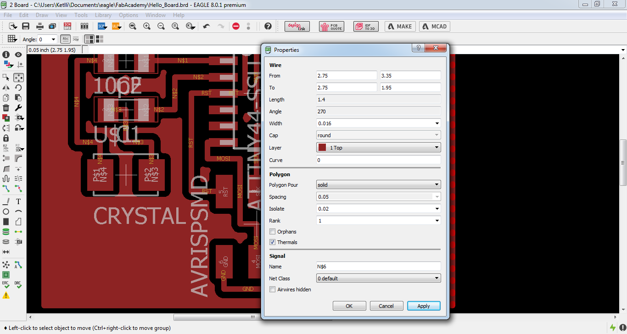The width and height of the screenshot is (627, 334).
Task: Print the board using the printer icon
Action: [40, 26]
